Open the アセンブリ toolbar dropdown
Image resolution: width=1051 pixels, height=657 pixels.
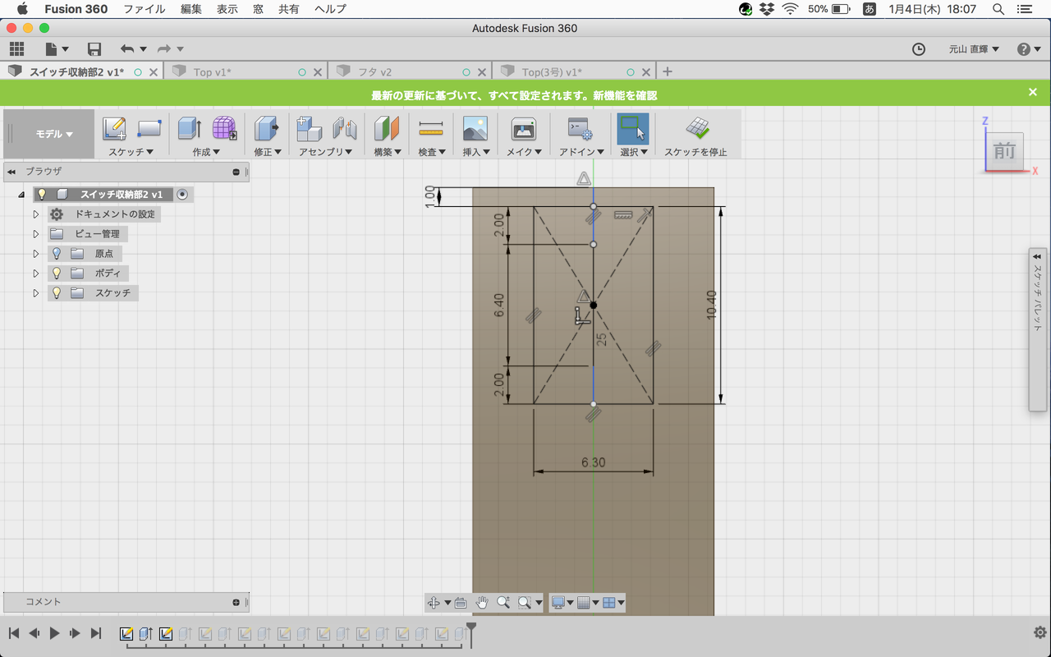tap(326, 152)
